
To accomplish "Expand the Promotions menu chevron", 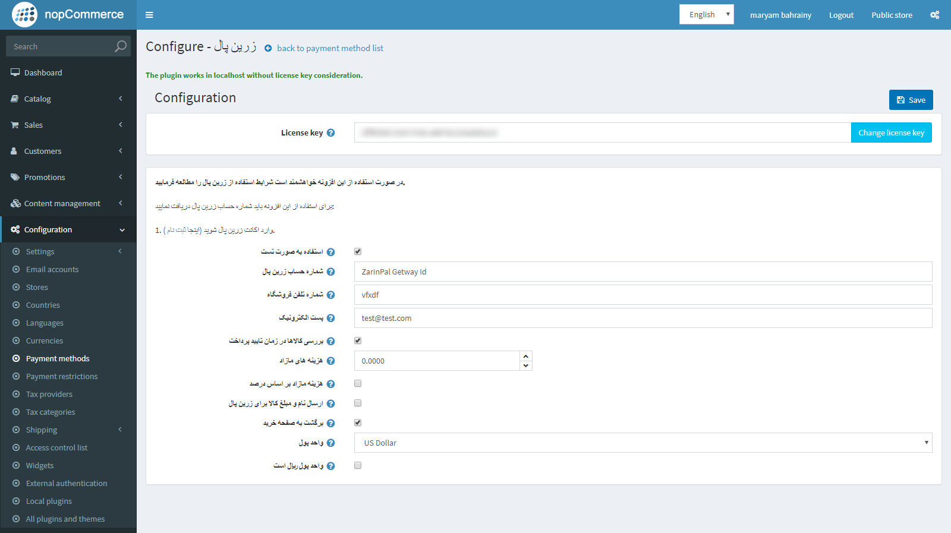I will [121, 177].
